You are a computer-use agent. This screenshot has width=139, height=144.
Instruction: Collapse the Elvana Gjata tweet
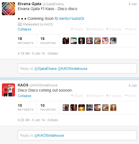pyautogui.click(x=24, y=29)
